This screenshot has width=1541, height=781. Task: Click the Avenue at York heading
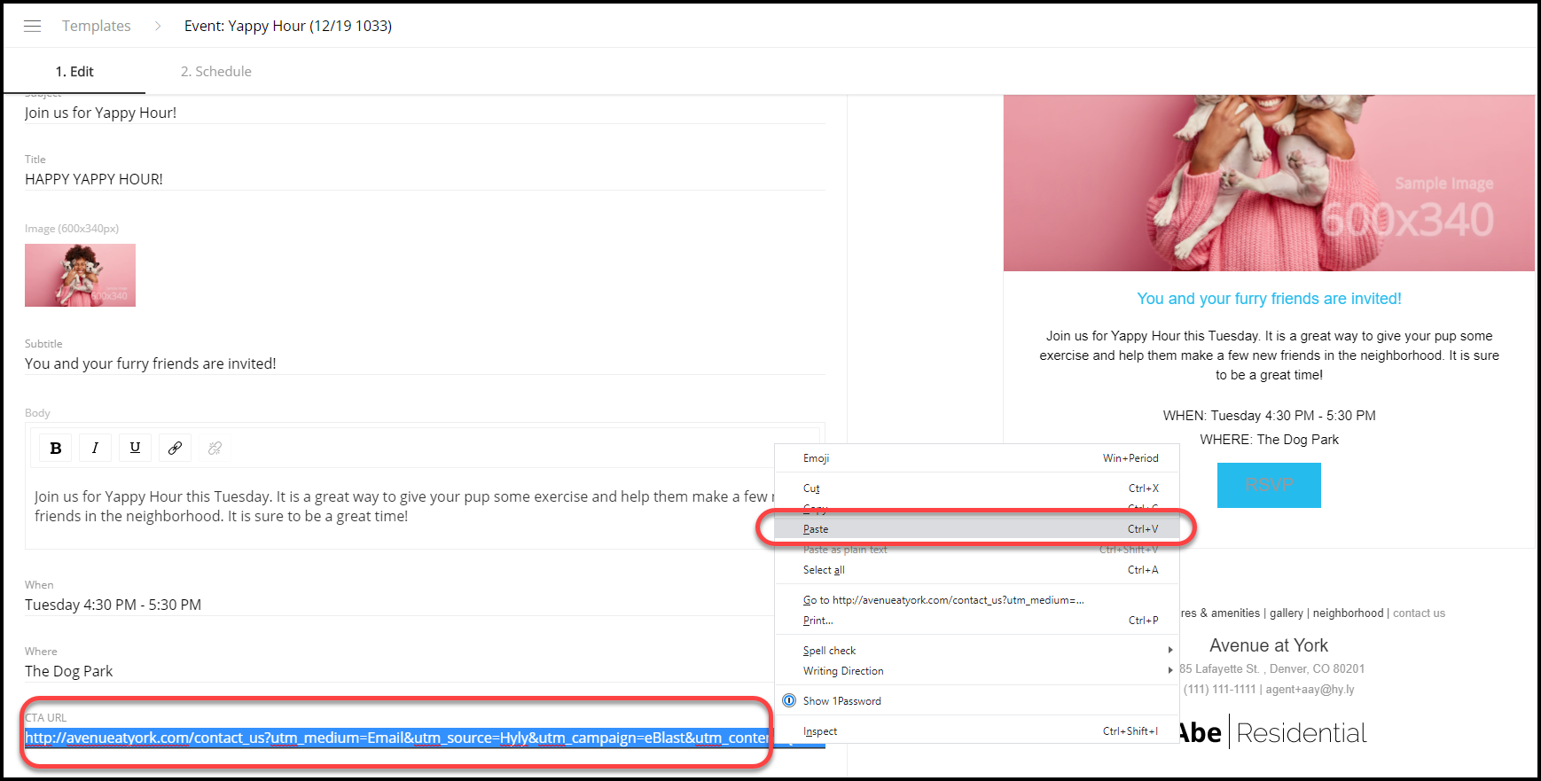tap(1269, 645)
